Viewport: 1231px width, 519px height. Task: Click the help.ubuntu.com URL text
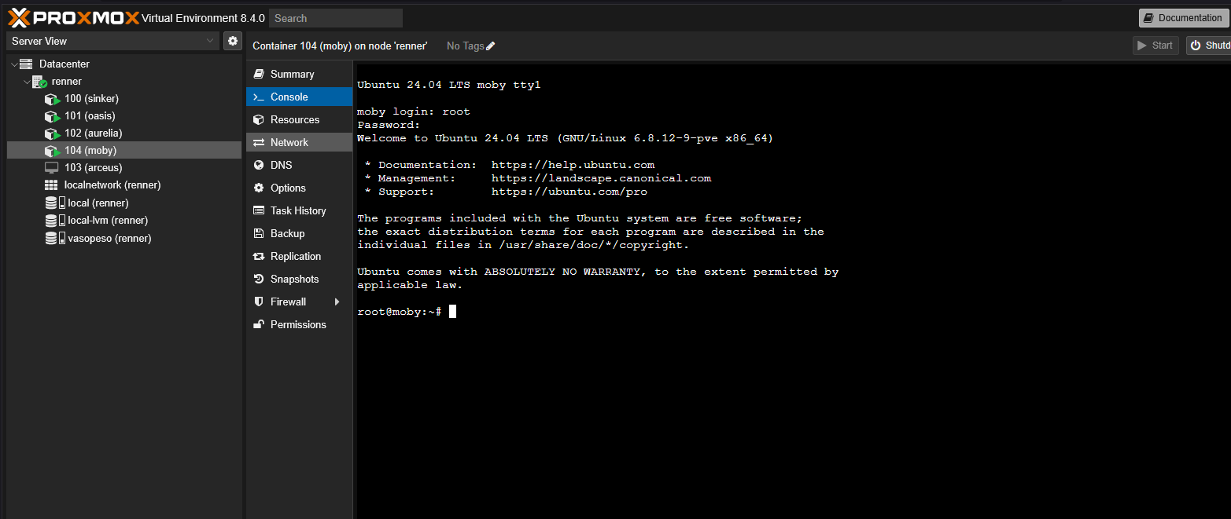click(x=573, y=165)
